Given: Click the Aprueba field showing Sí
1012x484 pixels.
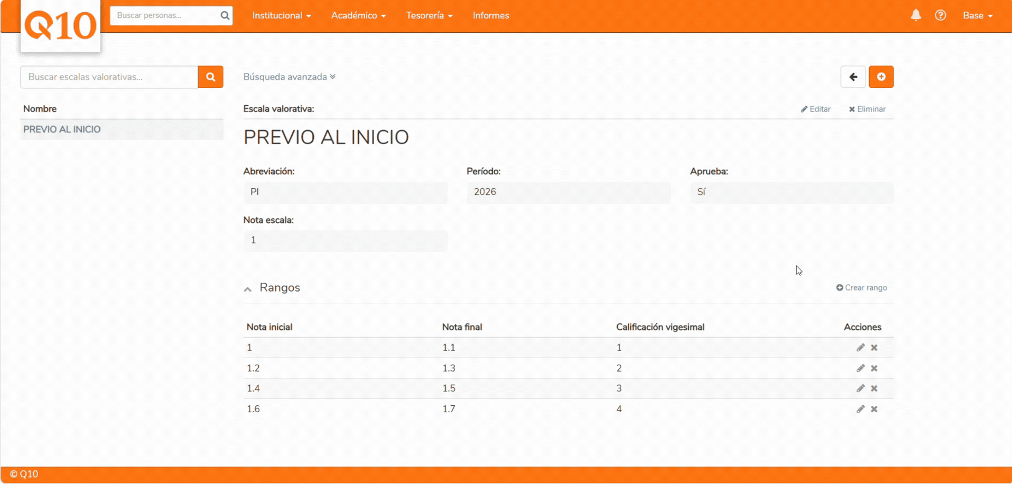Looking at the screenshot, I should (792, 192).
